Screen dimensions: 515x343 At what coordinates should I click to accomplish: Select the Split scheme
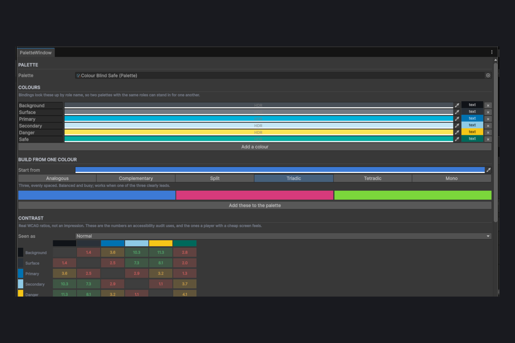click(x=215, y=178)
